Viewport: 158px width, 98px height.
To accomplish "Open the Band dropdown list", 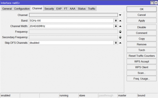I will [x=116, y=21].
